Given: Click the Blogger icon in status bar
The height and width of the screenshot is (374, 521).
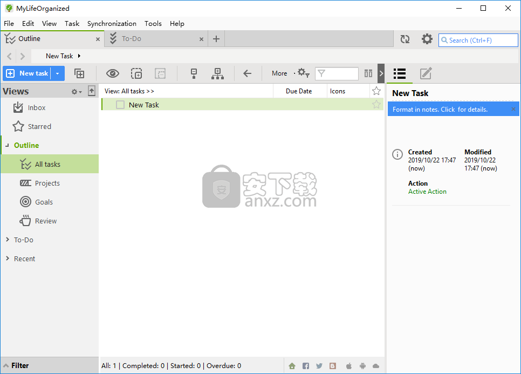Looking at the screenshot, I should point(333,366).
